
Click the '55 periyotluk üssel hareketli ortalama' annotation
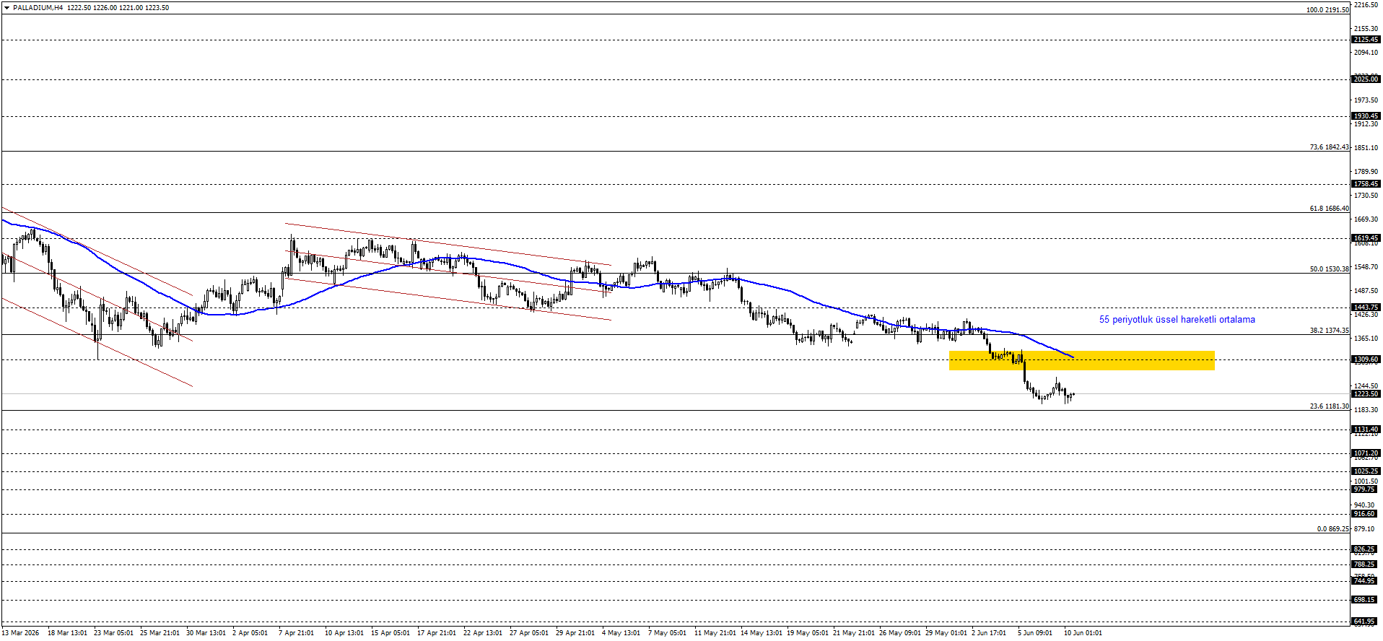click(1177, 319)
